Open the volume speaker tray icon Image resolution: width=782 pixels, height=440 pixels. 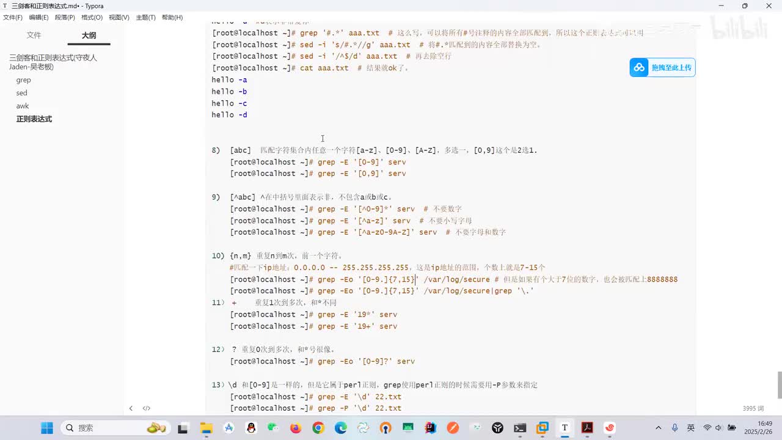point(719,428)
